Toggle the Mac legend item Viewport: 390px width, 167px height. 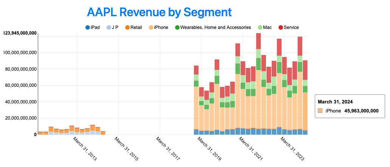pos(265,27)
